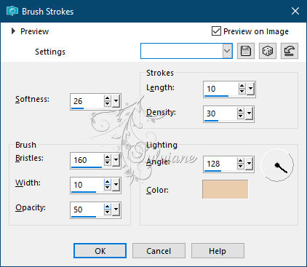Decrease the Bristles value with down arrow
This screenshot has width=307, height=267.
click(108, 163)
